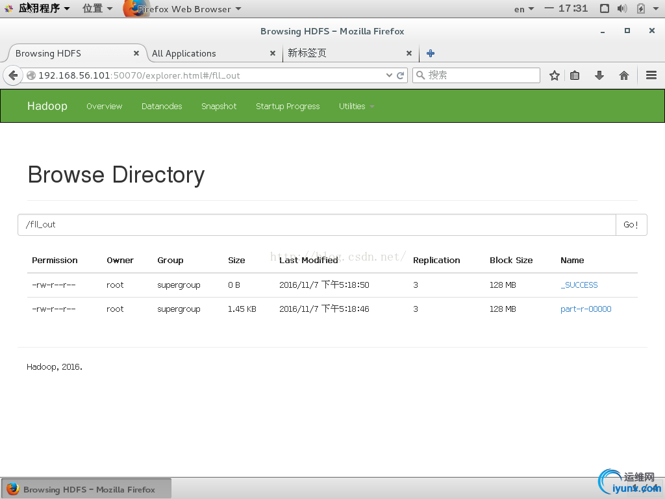
Task: Open the Snapshot navbar item
Action: point(219,106)
